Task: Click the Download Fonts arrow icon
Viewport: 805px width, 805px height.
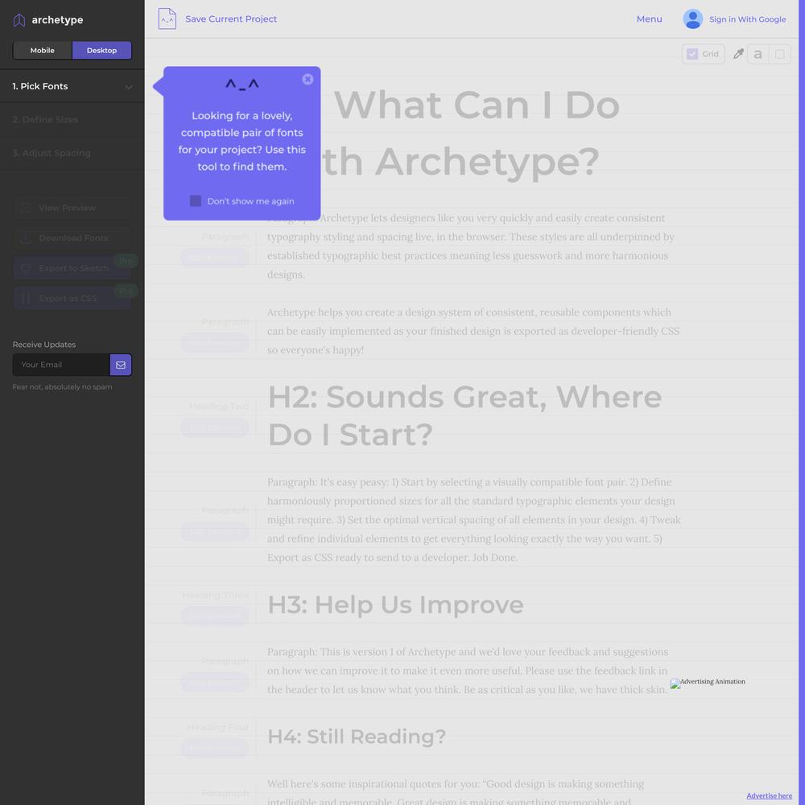Action: click(x=25, y=238)
